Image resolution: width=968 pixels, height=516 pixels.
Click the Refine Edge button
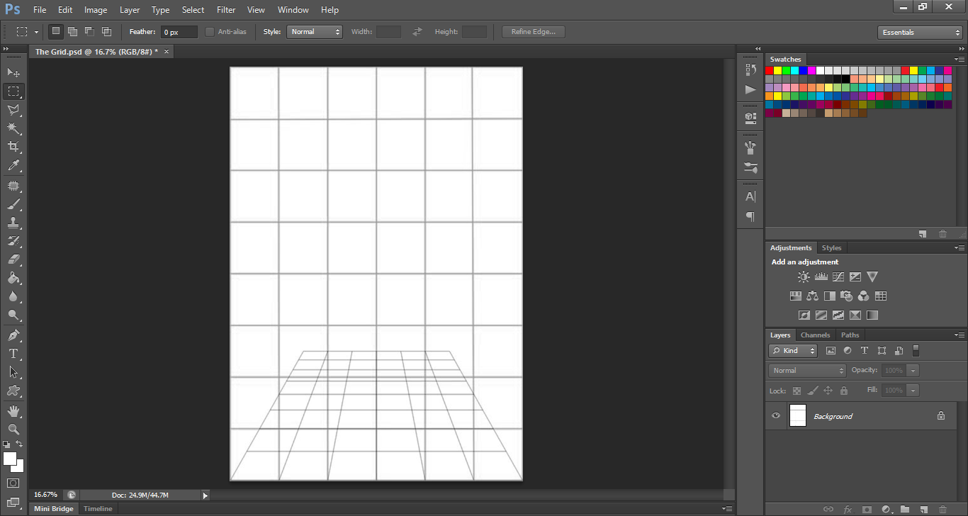click(x=533, y=32)
